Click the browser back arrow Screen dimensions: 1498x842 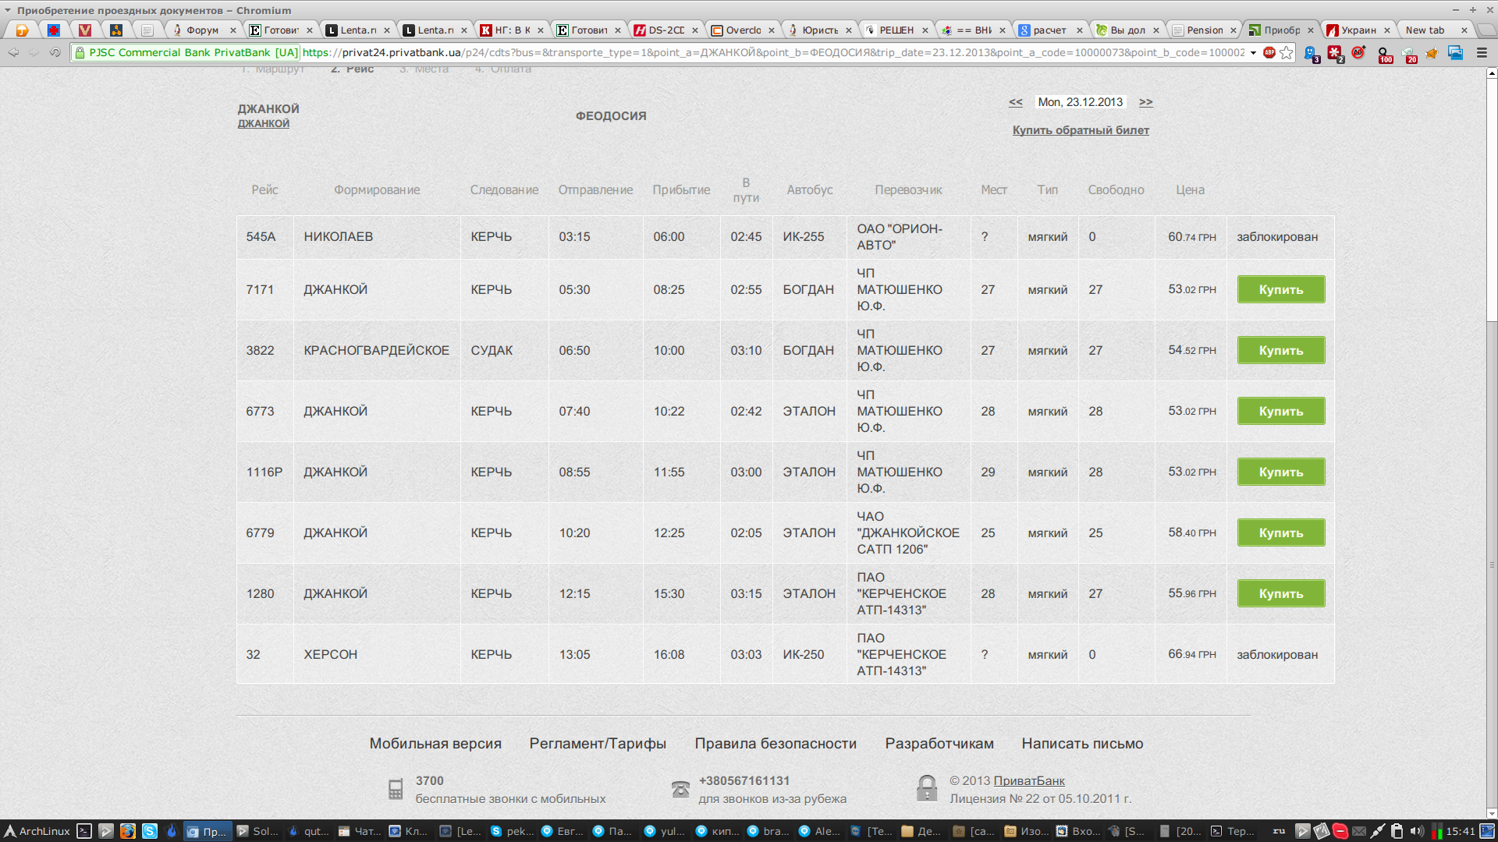click(13, 53)
